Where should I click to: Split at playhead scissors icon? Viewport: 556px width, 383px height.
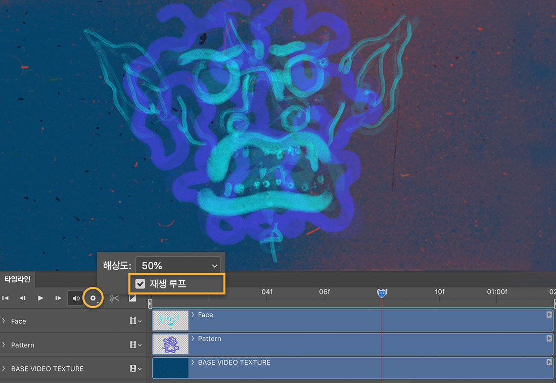[115, 298]
